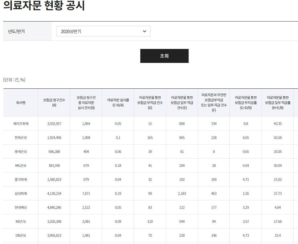Image resolution: width=298 pixels, height=244 pixels.
Task: Click the 의료자문 실시율 (C=B/A) header
Action: click(x=118, y=103)
